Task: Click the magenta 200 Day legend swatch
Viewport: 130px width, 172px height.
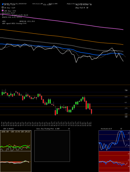Action: point(3,11)
